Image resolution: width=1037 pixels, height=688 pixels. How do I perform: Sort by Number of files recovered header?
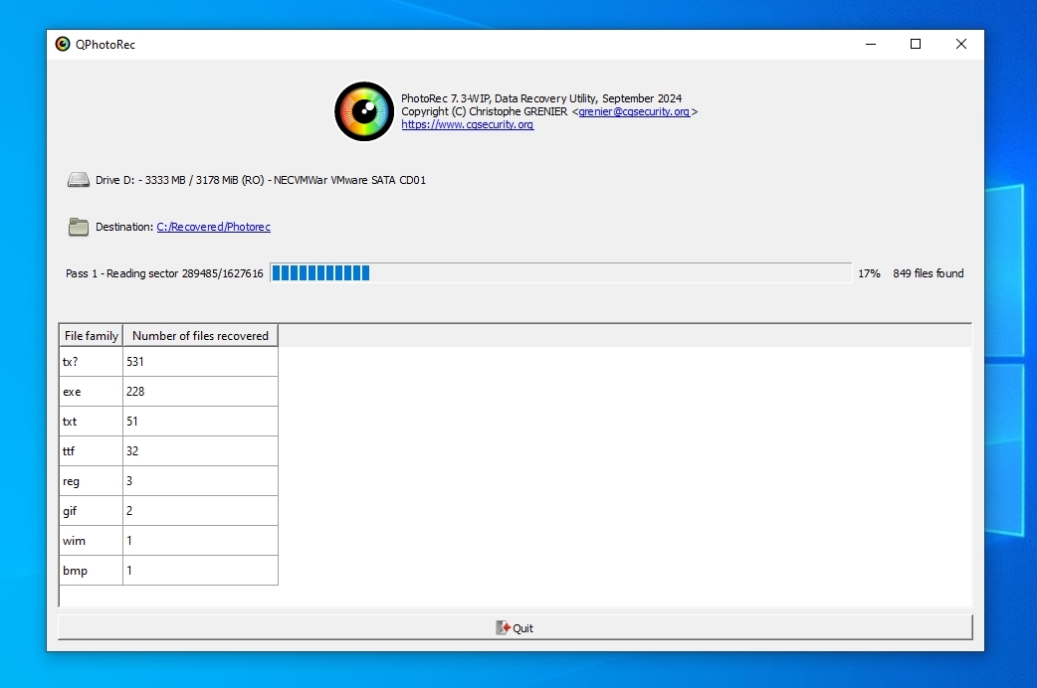pyautogui.click(x=200, y=336)
